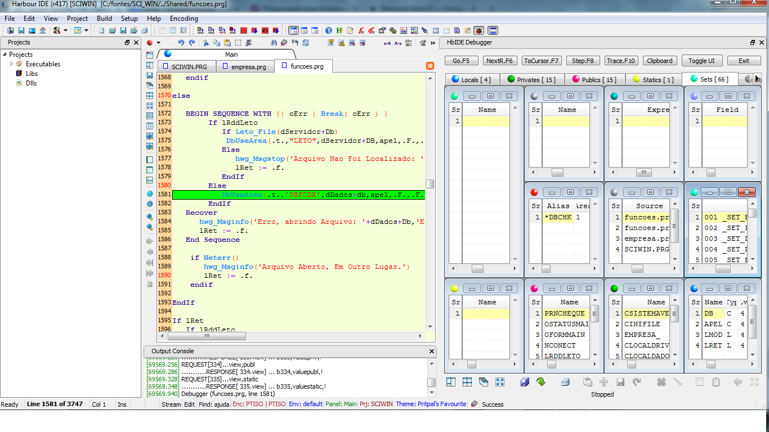Screen dimensions: 769x432
Task: Click the blue help question mark icon
Action: pyautogui.click(x=329, y=30)
